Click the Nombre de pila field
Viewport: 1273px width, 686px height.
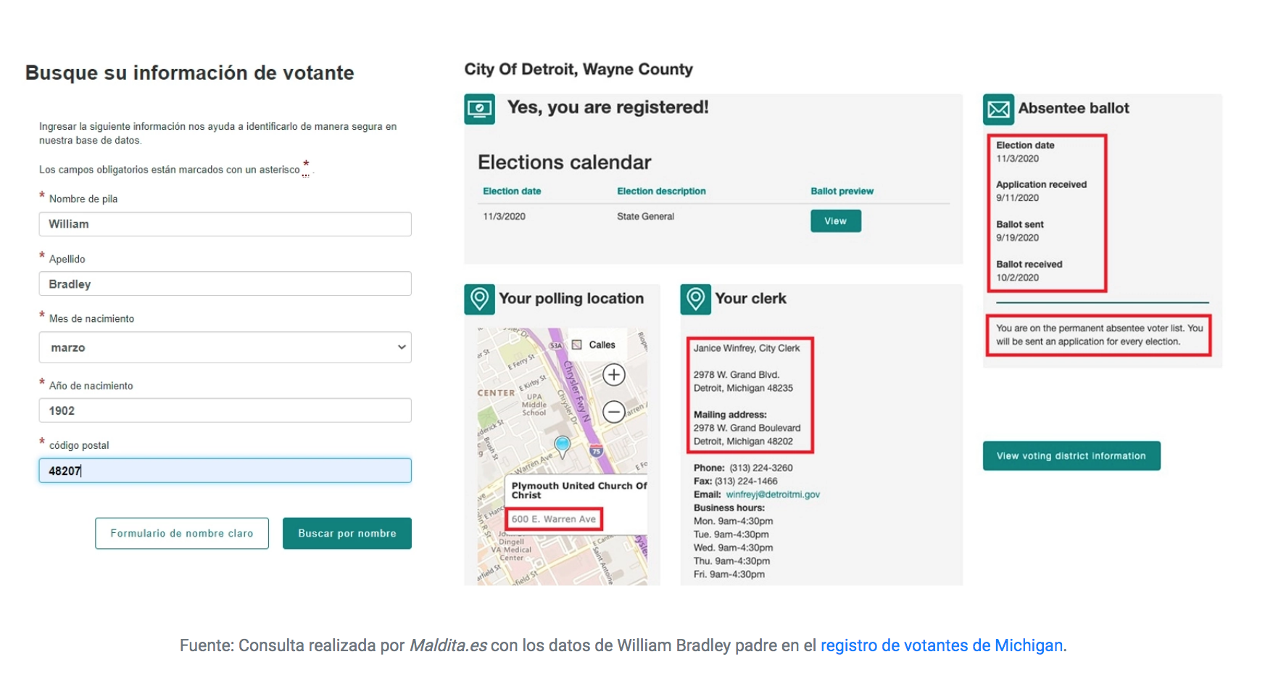coord(225,224)
